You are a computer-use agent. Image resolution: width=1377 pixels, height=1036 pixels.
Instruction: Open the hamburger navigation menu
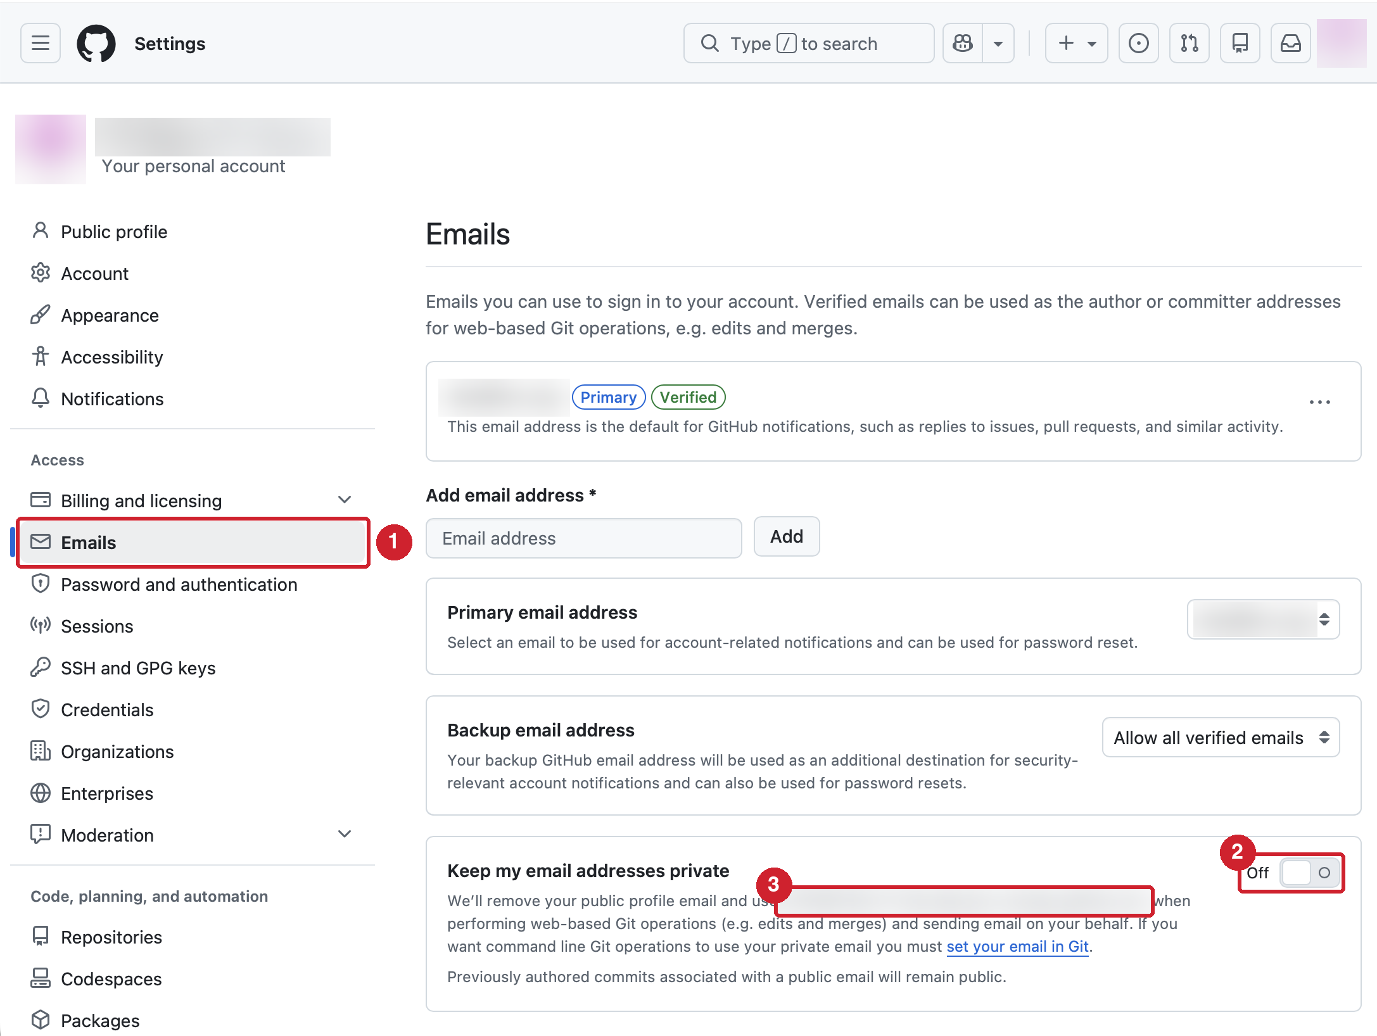(x=41, y=43)
